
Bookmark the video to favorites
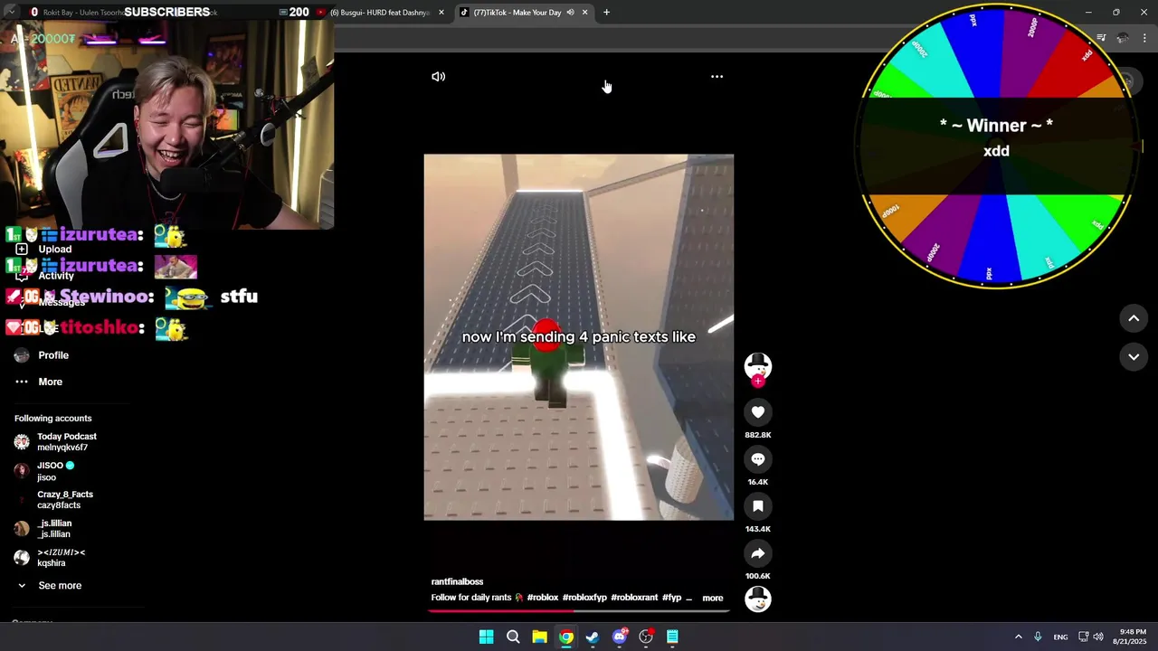tap(758, 506)
